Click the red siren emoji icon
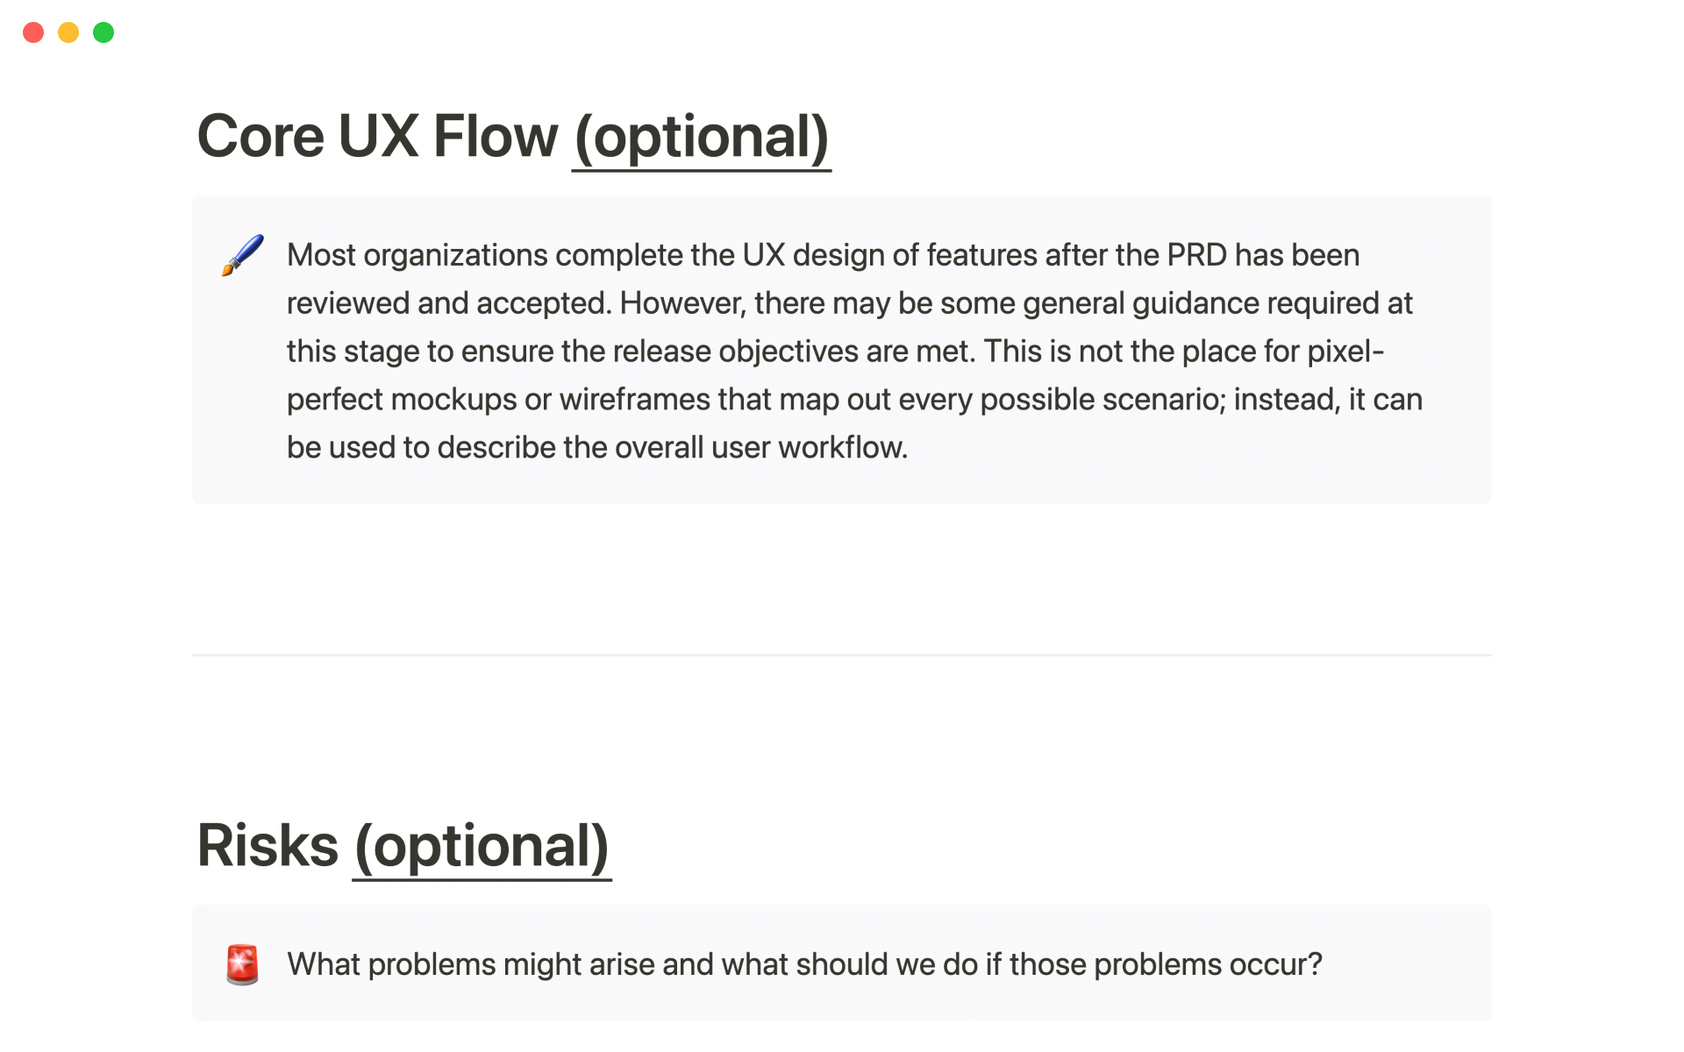This screenshot has height=1052, width=1684. 242,964
